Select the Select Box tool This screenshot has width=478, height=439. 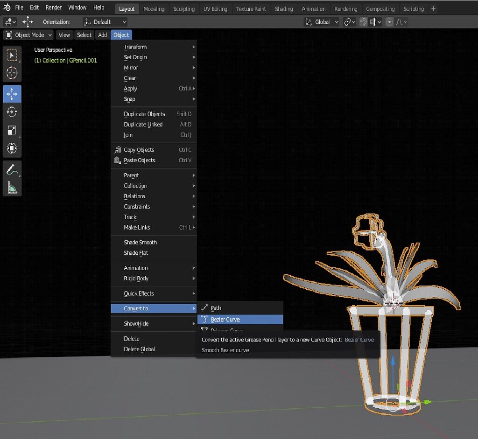point(12,56)
